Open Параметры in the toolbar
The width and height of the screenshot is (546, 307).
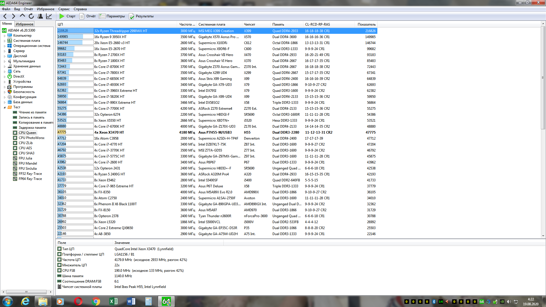[112, 16]
